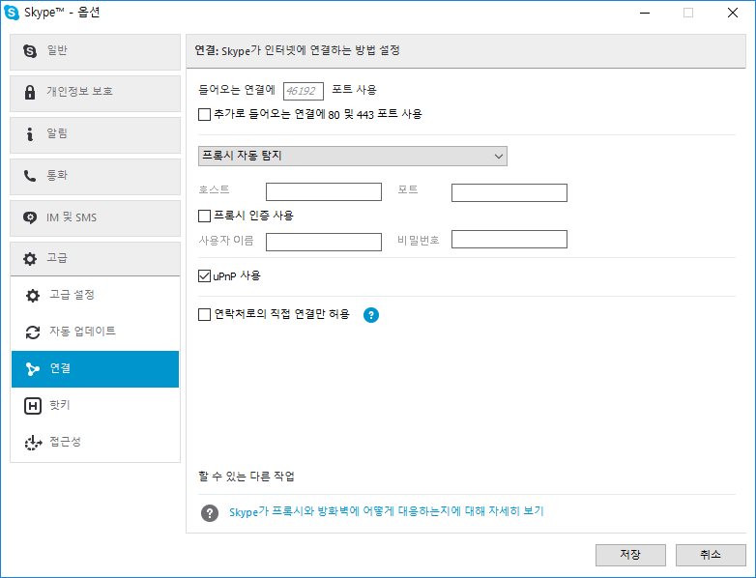
Task: Click the accessibility icon beside 접근성
Action: click(x=33, y=443)
